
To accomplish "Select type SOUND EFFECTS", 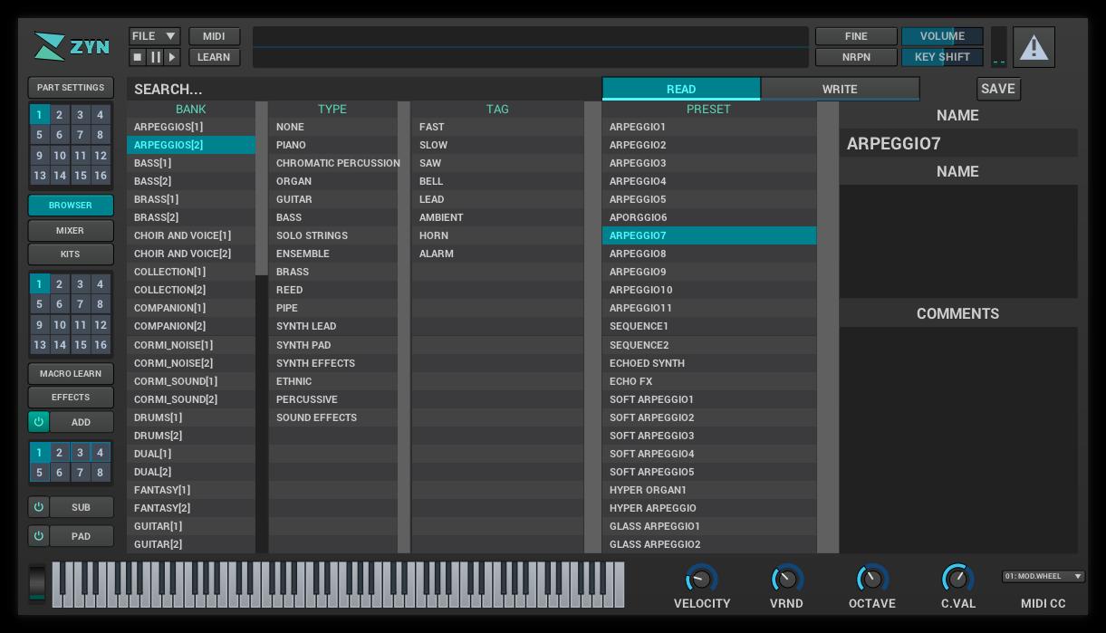I will [x=333, y=417].
